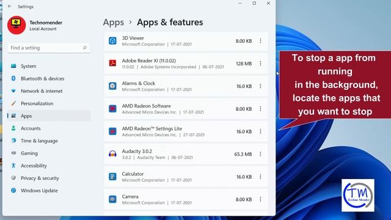Open the System settings category
Screen dimensions: 391x220
(49, 66)
